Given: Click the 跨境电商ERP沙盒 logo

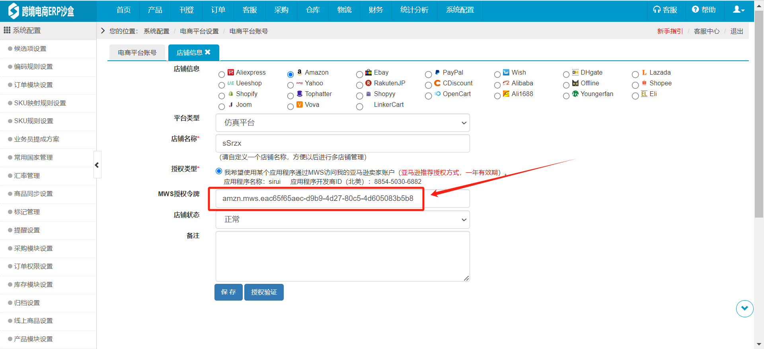Looking at the screenshot, I should point(42,11).
